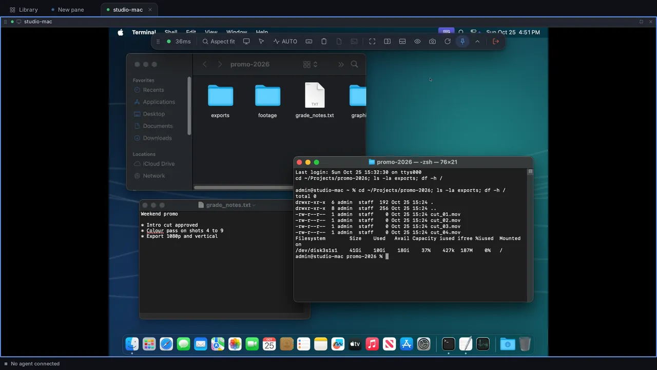Viewport: 657px width, 370px height.
Task: Select the pointer cursor tool in remote toolbar
Action: [x=261, y=42]
